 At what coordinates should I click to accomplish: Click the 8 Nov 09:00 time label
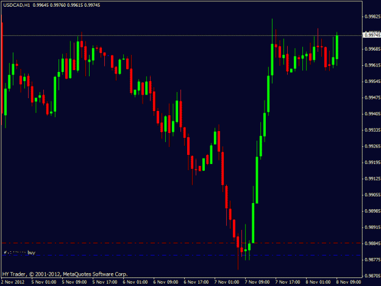click(x=349, y=282)
